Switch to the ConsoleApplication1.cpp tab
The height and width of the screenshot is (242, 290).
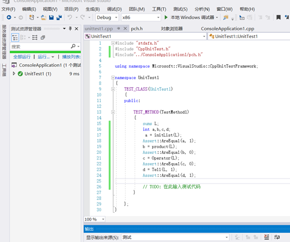(228, 29)
